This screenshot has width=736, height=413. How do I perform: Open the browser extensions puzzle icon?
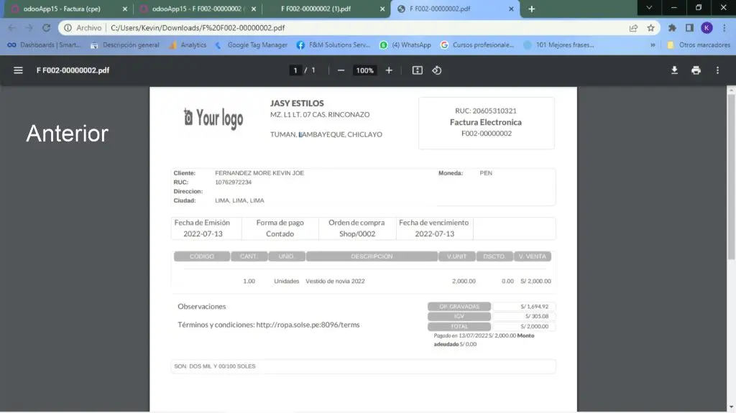672,28
